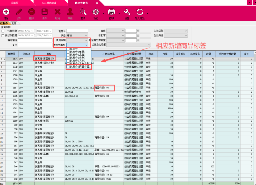Click the table vertical scrollbar thumb
This screenshot has width=256, height=185.
[255, 58]
